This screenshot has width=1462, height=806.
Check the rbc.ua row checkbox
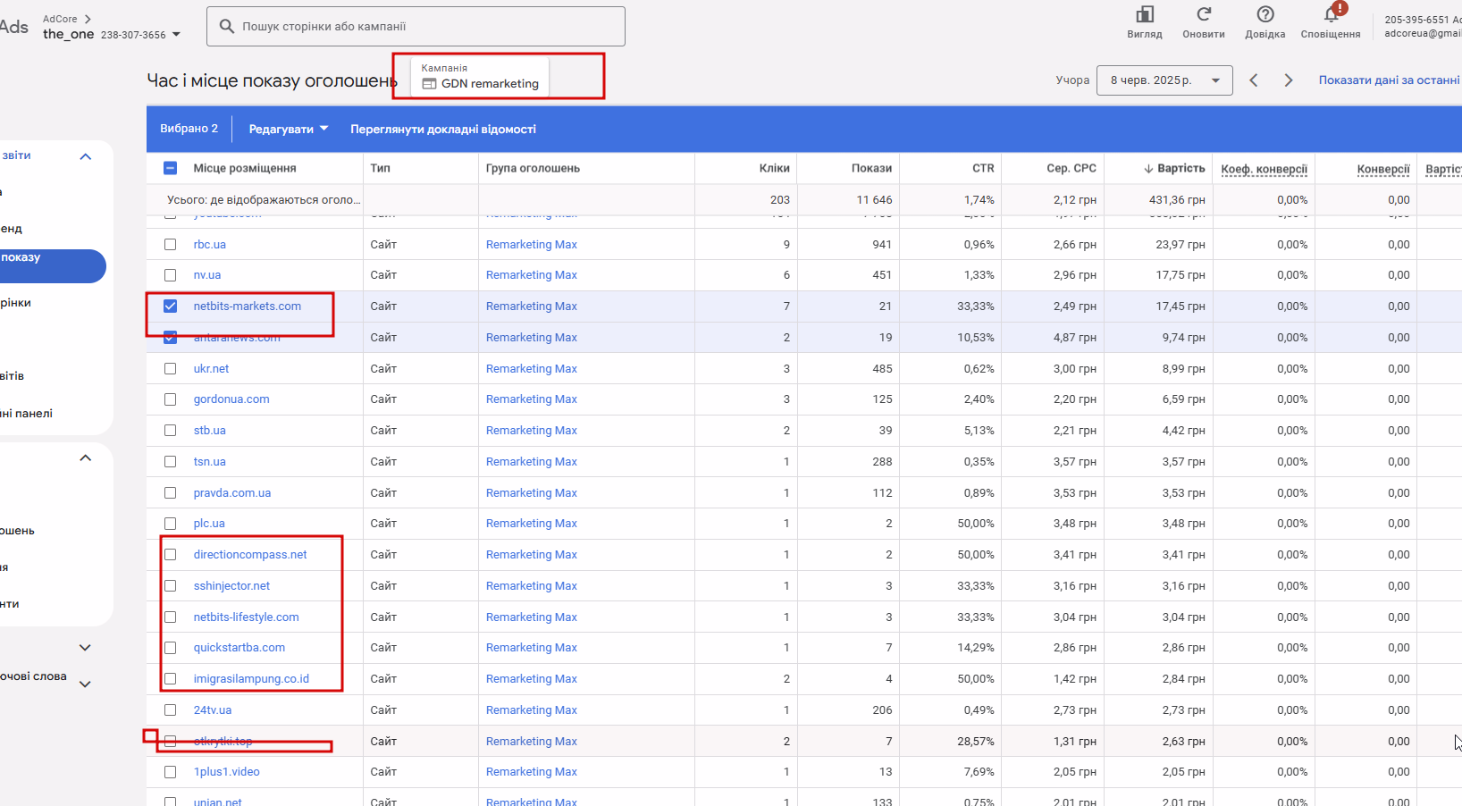click(x=171, y=245)
